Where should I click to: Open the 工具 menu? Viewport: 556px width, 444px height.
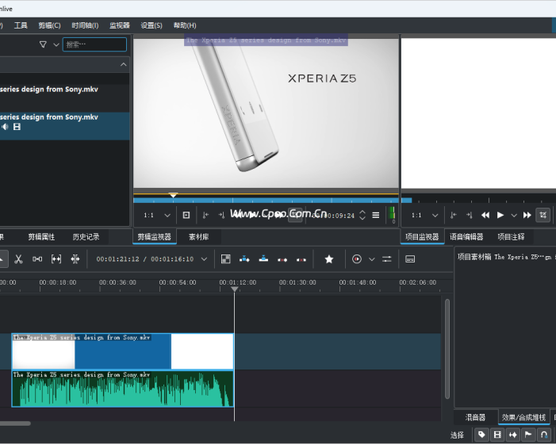coord(21,25)
